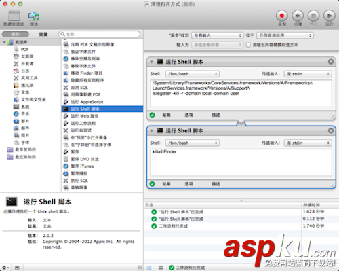
Task: Select the 暂停 iTunes action
Action: [x=102, y=166]
